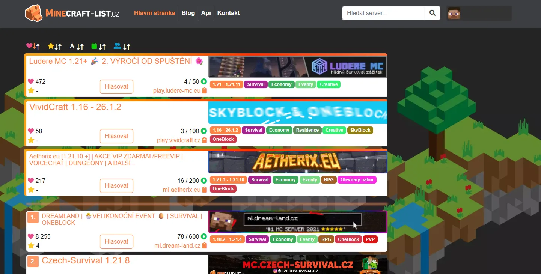Click the Minecraft-List.cz logo
The image size is (541, 274).
(x=72, y=13)
